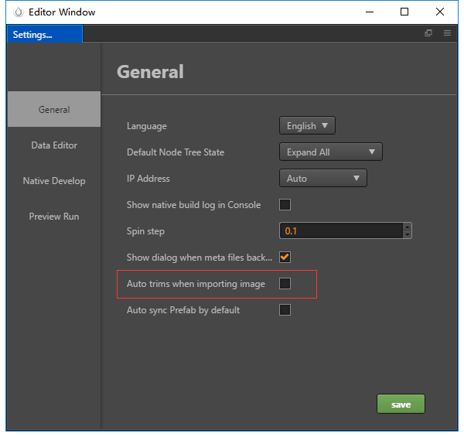Open the panel hamburger menu
This screenshot has height=437, width=464.
pos(447,34)
